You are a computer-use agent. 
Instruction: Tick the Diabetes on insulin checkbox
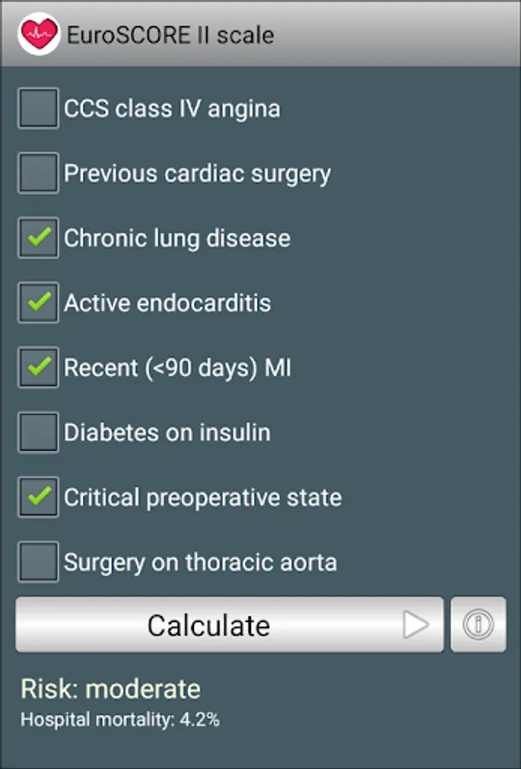(38, 432)
